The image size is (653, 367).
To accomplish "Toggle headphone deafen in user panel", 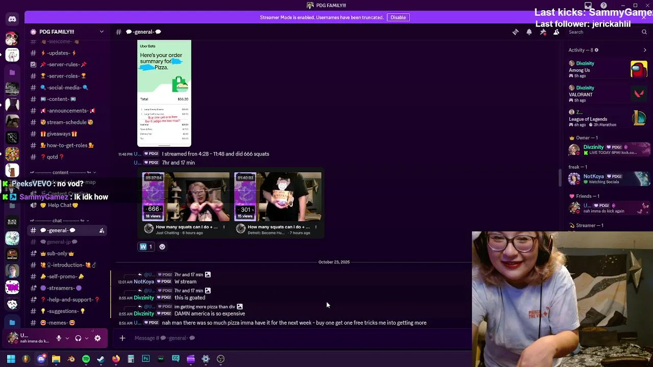I will pos(78,338).
